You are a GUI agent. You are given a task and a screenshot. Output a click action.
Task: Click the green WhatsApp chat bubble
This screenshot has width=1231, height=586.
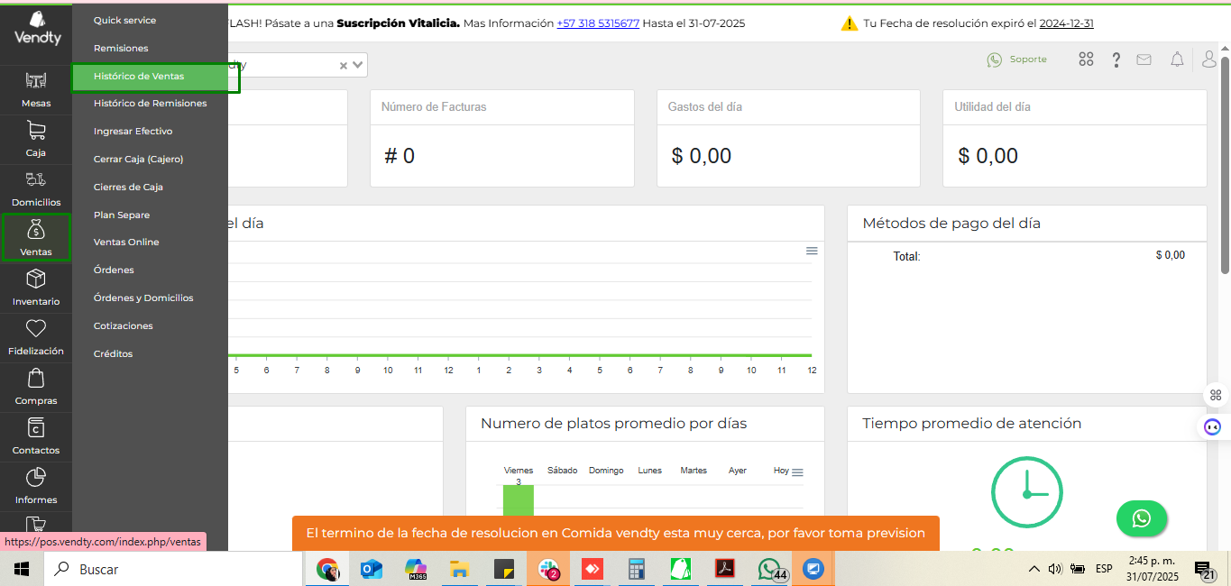(x=1142, y=518)
